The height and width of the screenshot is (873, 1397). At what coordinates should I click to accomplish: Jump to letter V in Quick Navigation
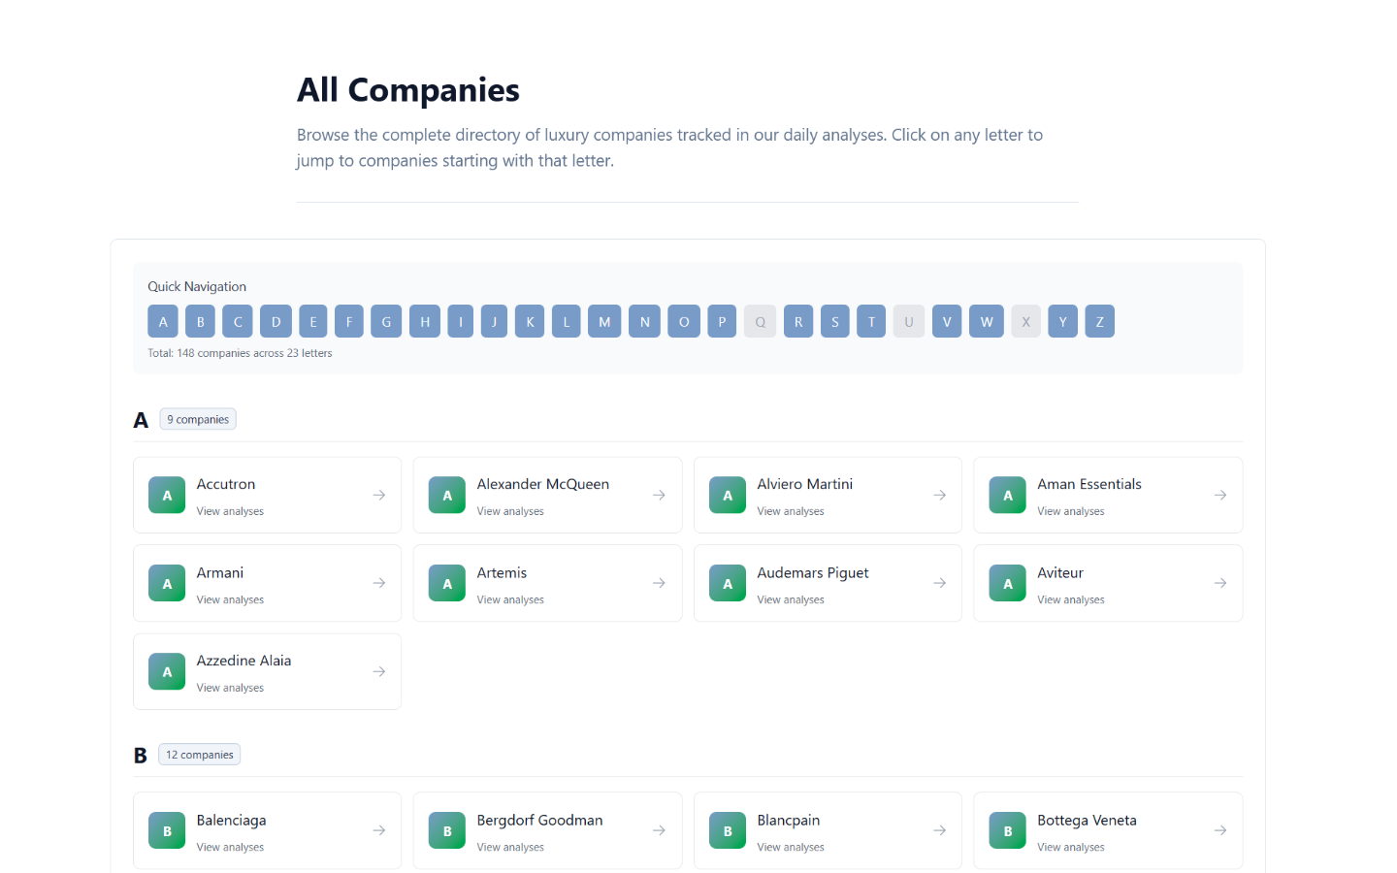[x=947, y=321]
